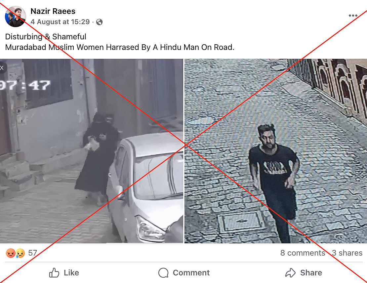Click the Share button label

[x=311, y=273]
